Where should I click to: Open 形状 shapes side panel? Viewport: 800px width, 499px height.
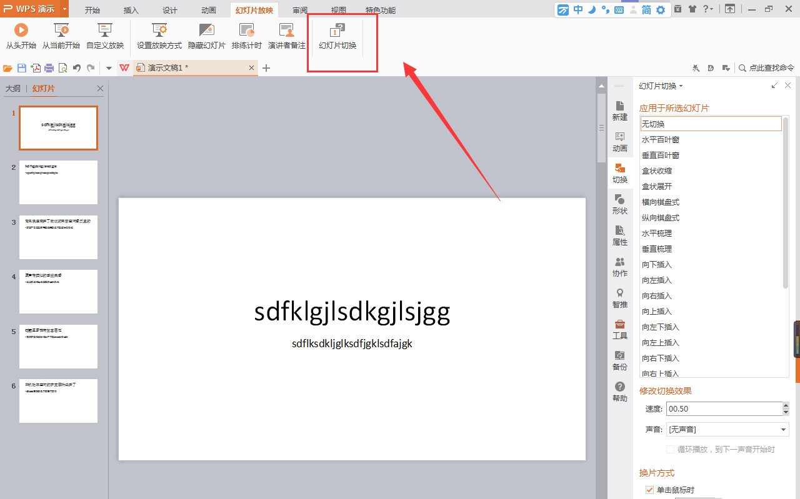coord(620,204)
